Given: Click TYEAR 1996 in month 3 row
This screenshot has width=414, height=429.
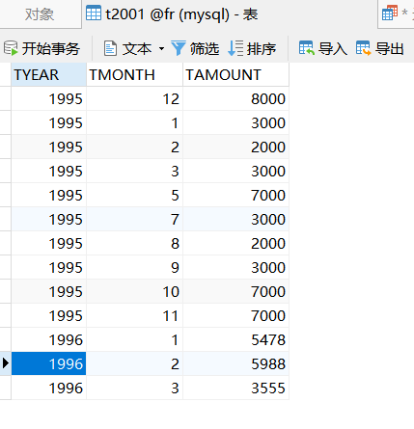Looking at the screenshot, I should [x=48, y=388].
